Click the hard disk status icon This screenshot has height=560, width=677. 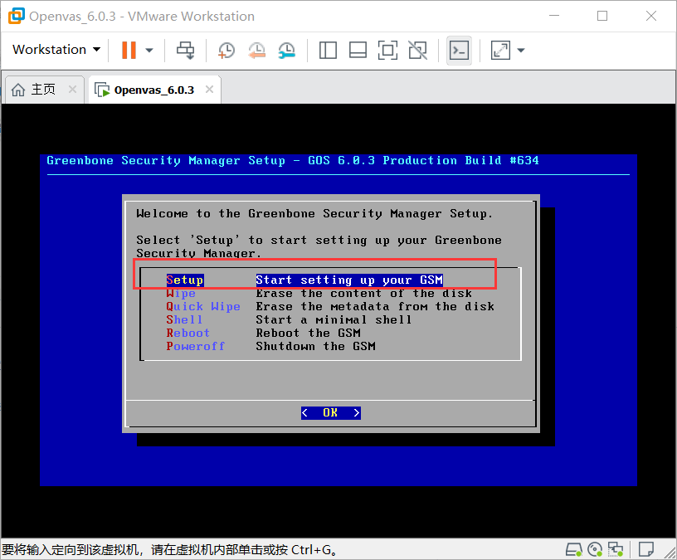(x=574, y=549)
